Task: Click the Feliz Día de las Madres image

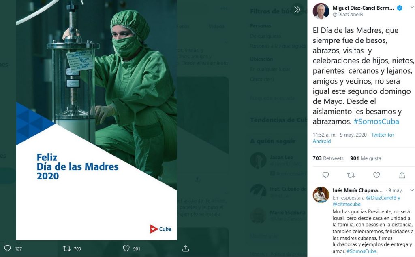Action: [x=96, y=120]
